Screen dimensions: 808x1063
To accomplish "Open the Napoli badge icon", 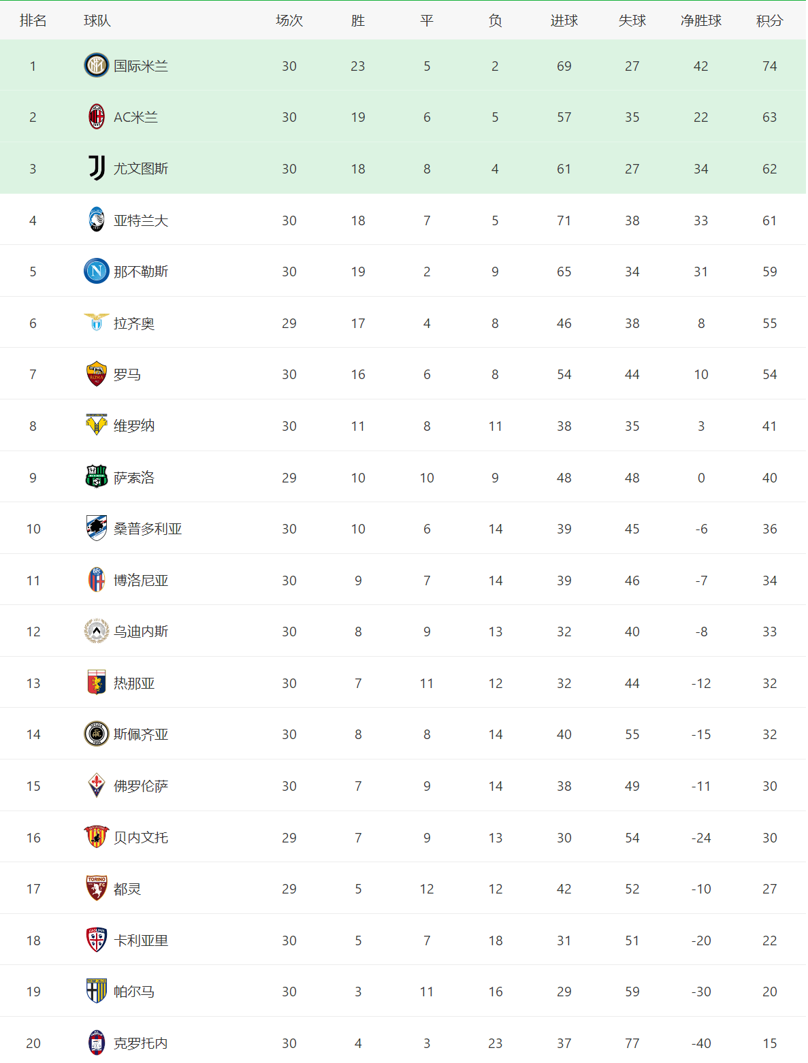I will tap(97, 271).
